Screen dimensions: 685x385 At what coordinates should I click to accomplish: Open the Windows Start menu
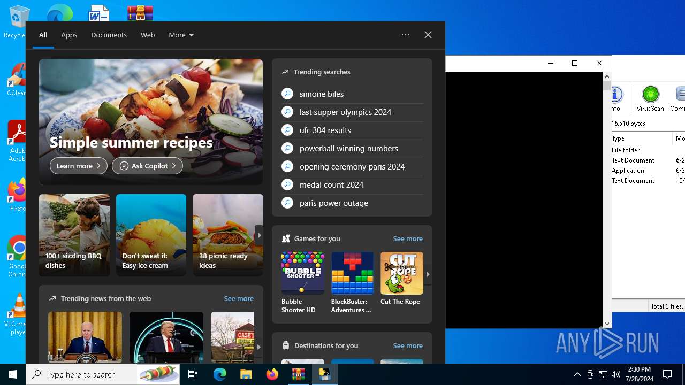pyautogui.click(x=13, y=374)
